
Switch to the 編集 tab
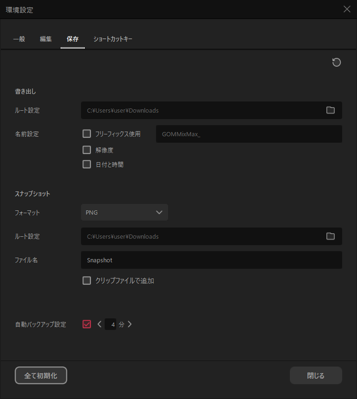pos(46,39)
